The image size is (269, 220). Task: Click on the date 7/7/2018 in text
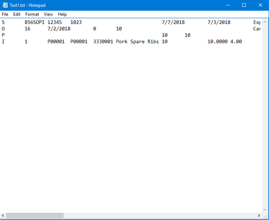173,22
